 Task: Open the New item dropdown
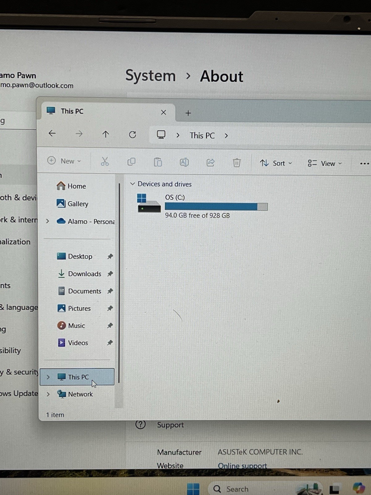click(x=64, y=161)
